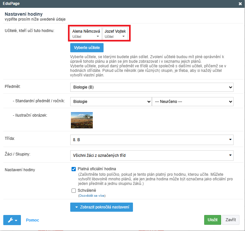
Task: Enable the Schválené checkbox
Action: [x=73, y=190]
